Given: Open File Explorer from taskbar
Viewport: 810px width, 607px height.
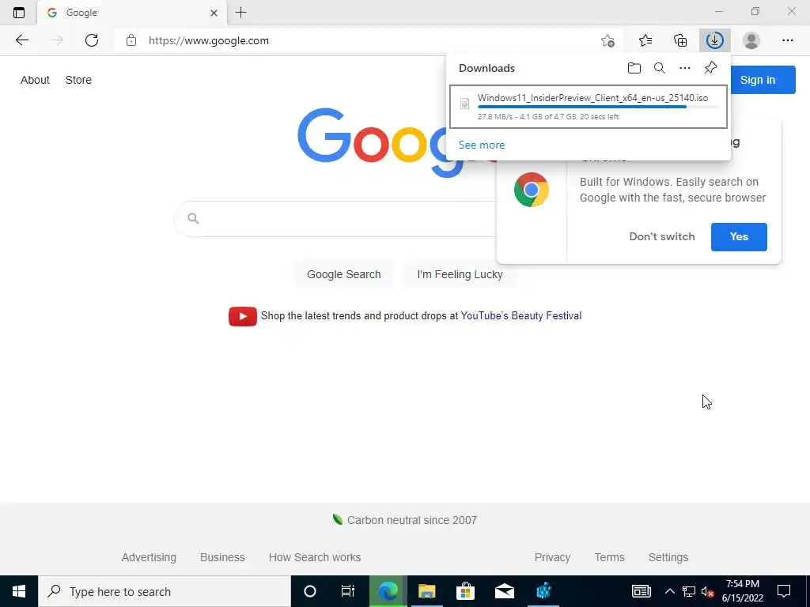Looking at the screenshot, I should pos(426,591).
